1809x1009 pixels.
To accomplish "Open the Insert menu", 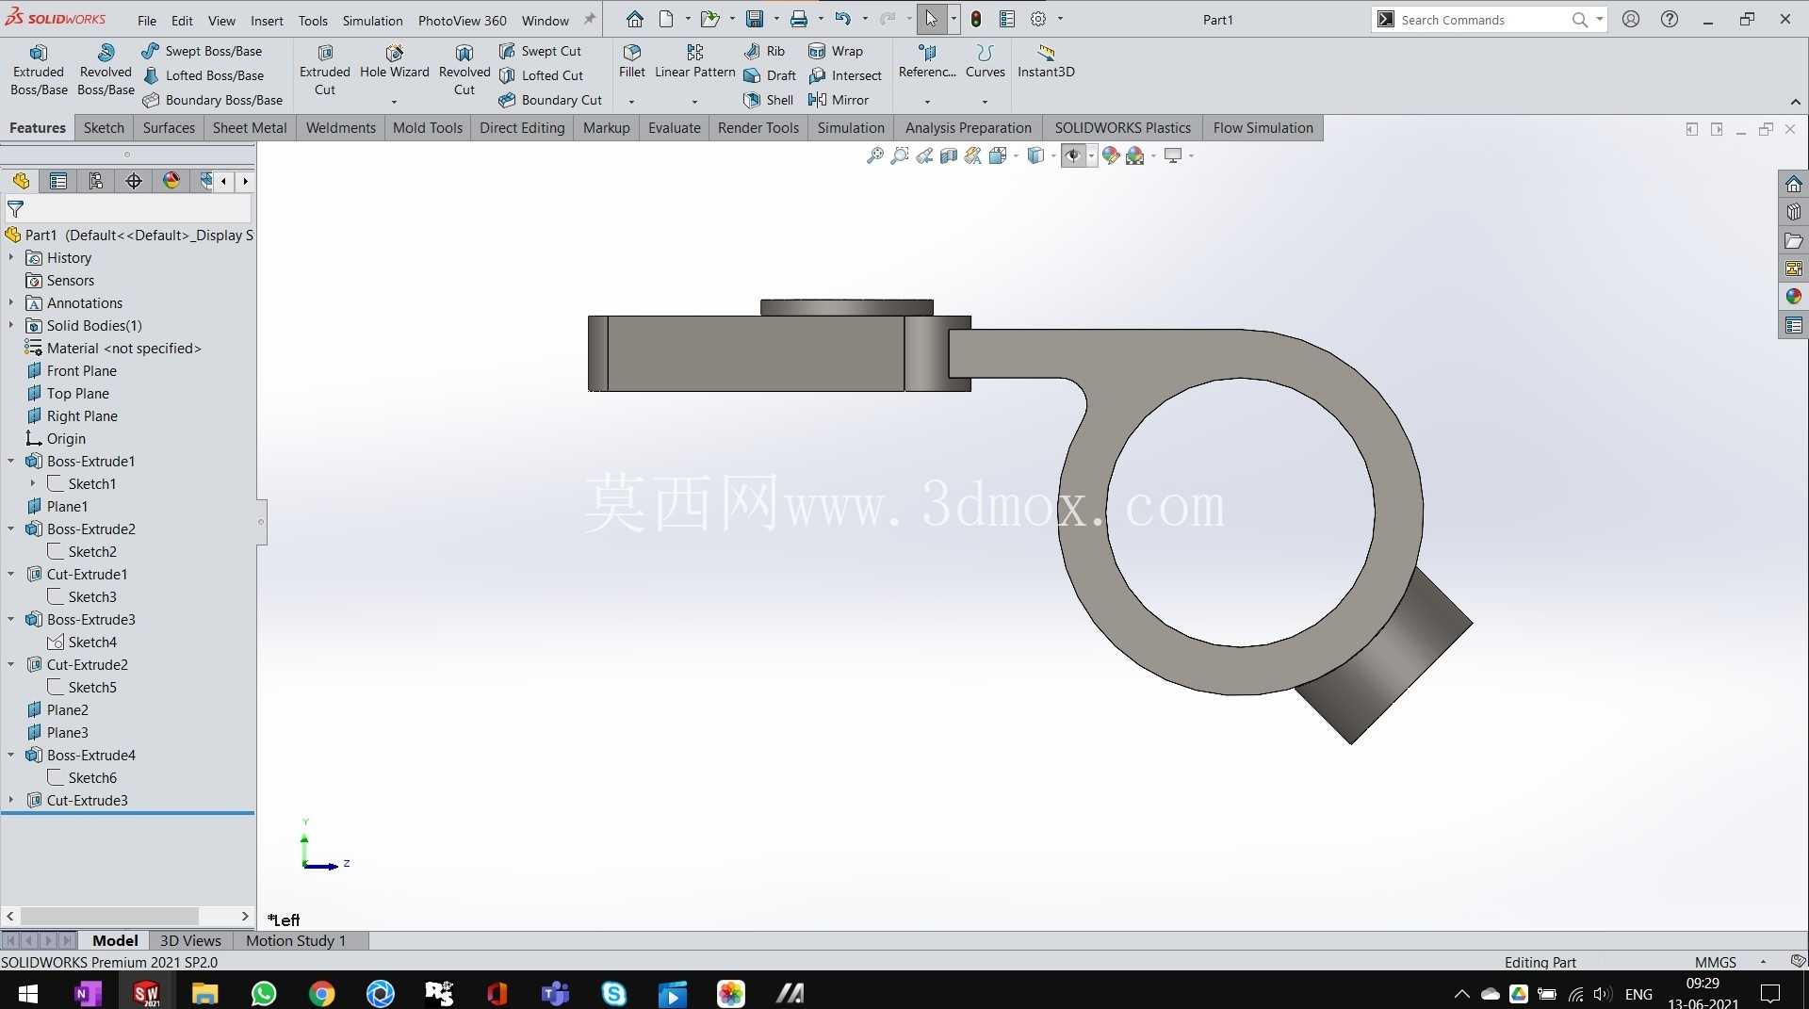I will (x=267, y=20).
